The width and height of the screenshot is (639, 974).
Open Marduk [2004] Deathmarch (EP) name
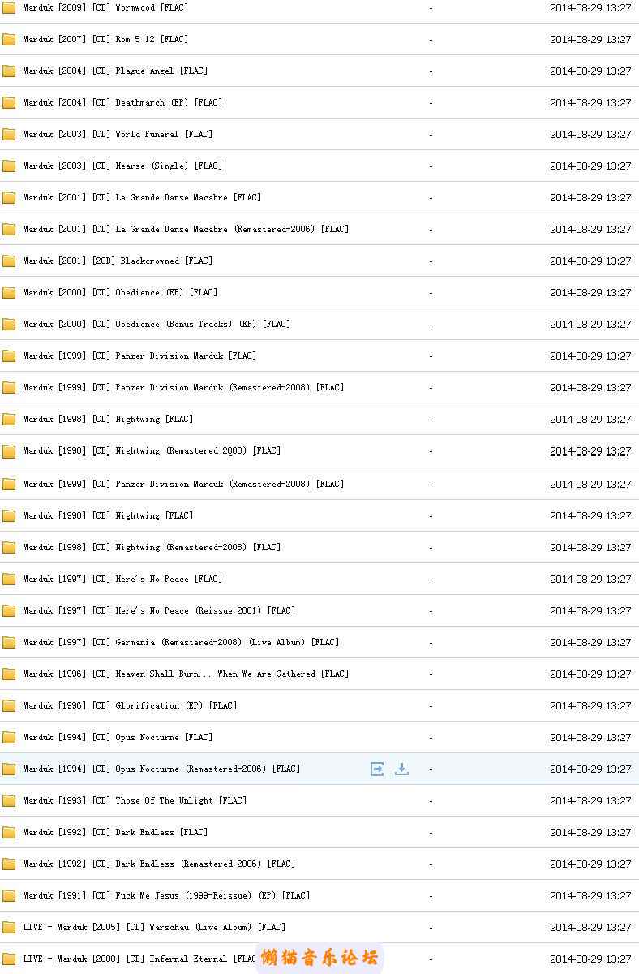click(x=122, y=102)
